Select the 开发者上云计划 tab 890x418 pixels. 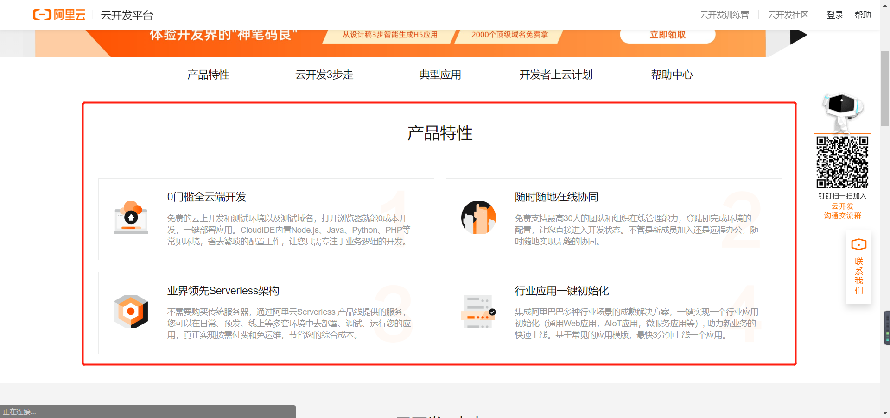coord(556,75)
